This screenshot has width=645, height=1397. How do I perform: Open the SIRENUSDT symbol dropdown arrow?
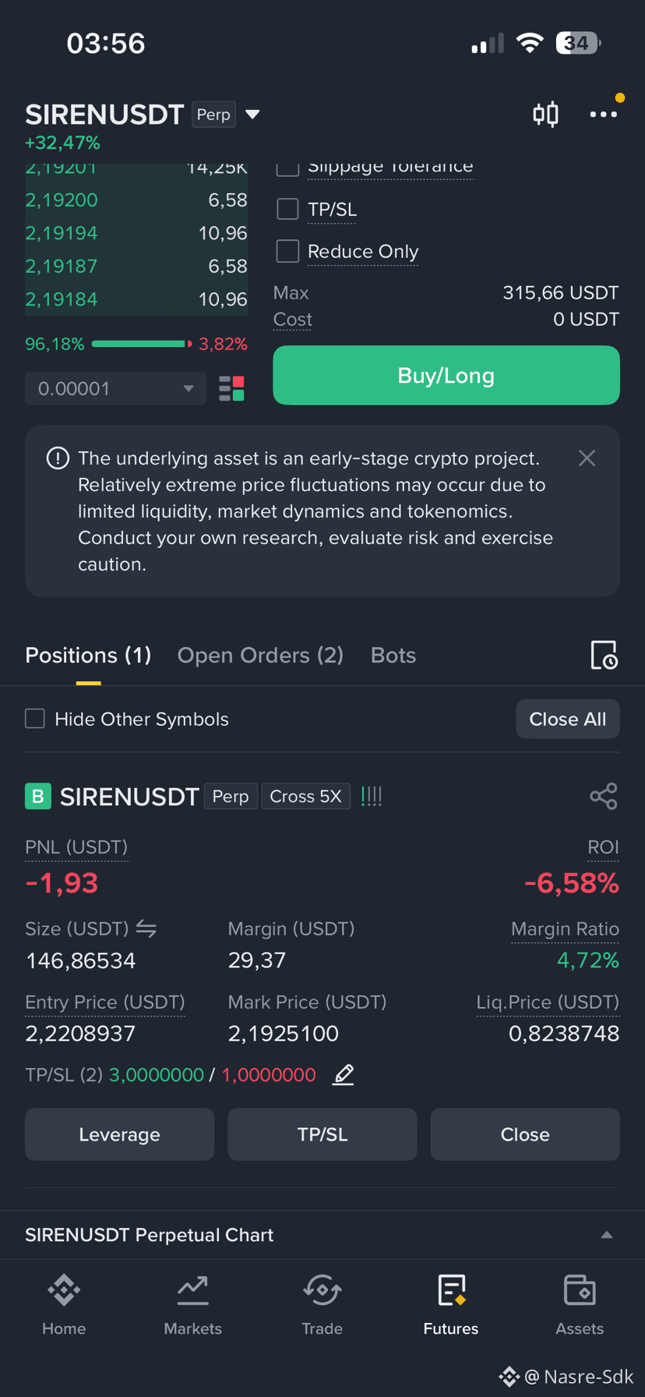tap(252, 115)
